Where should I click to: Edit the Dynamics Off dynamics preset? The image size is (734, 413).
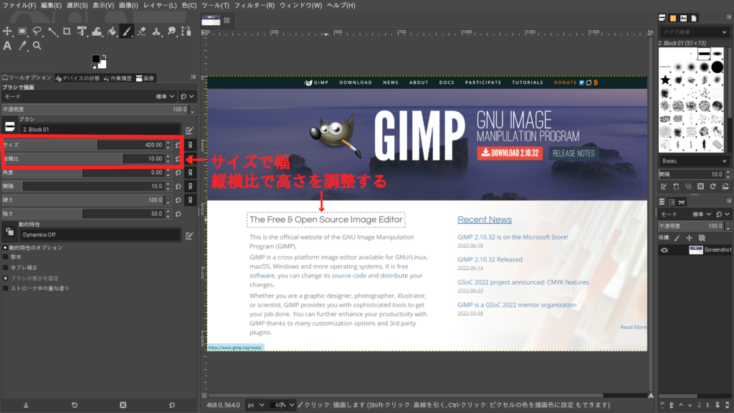[189, 236]
